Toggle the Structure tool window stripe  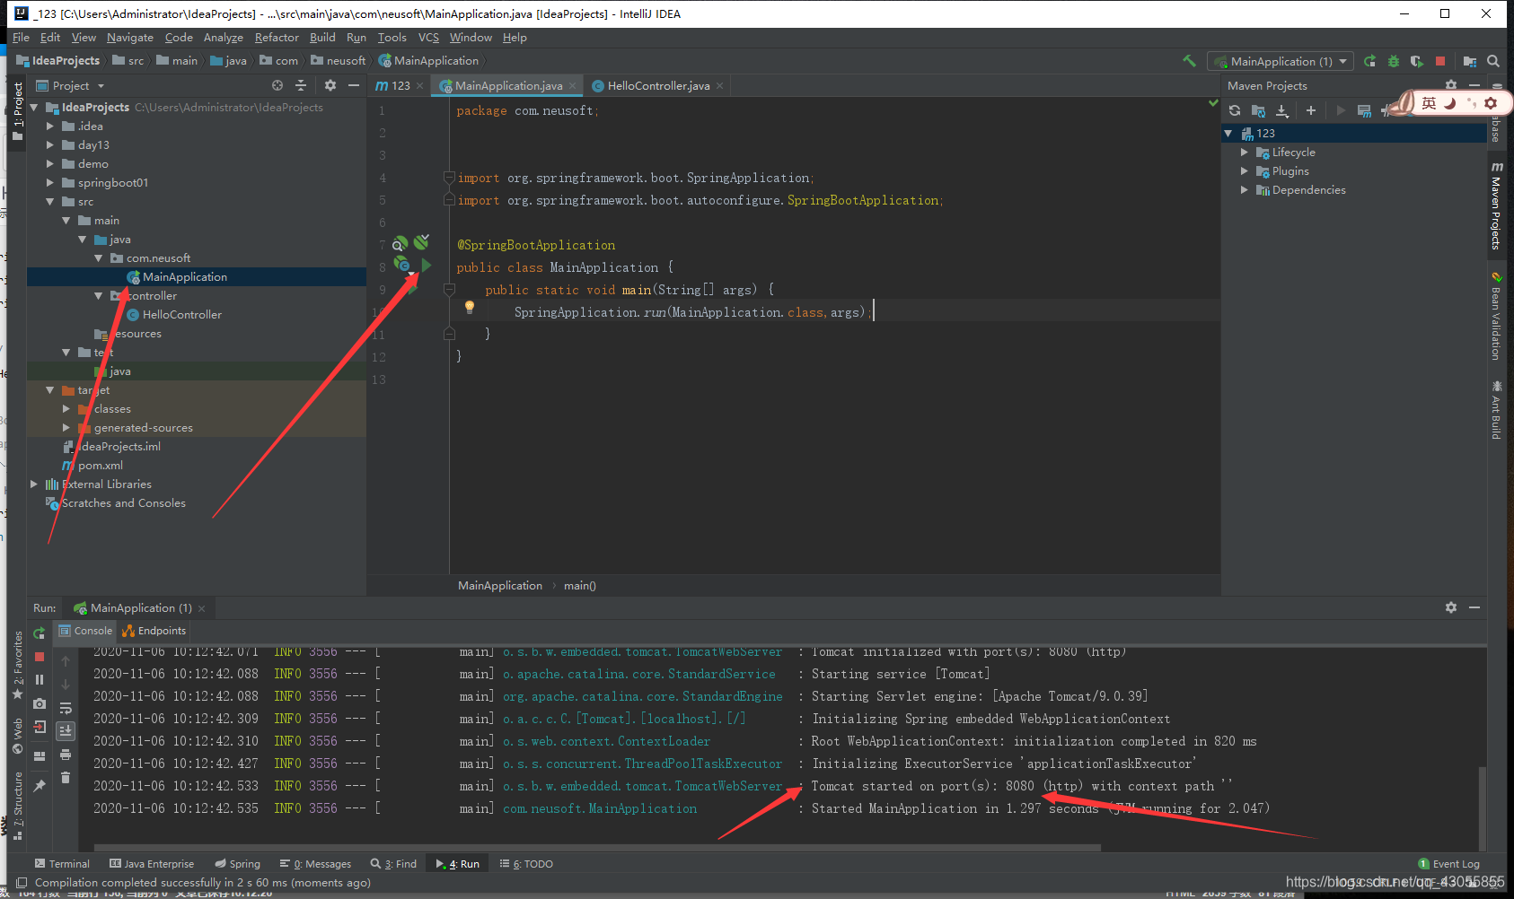coord(17,805)
